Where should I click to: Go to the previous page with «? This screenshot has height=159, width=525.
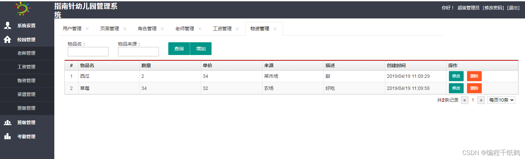[x=465, y=100]
